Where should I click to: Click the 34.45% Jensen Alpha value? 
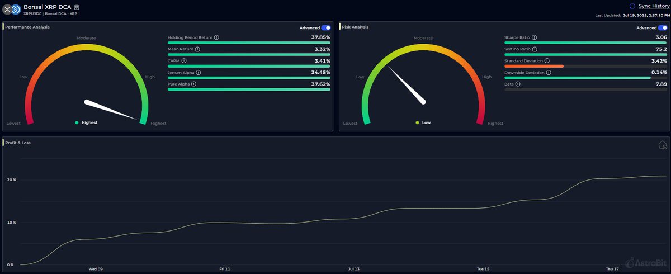(x=321, y=72)
